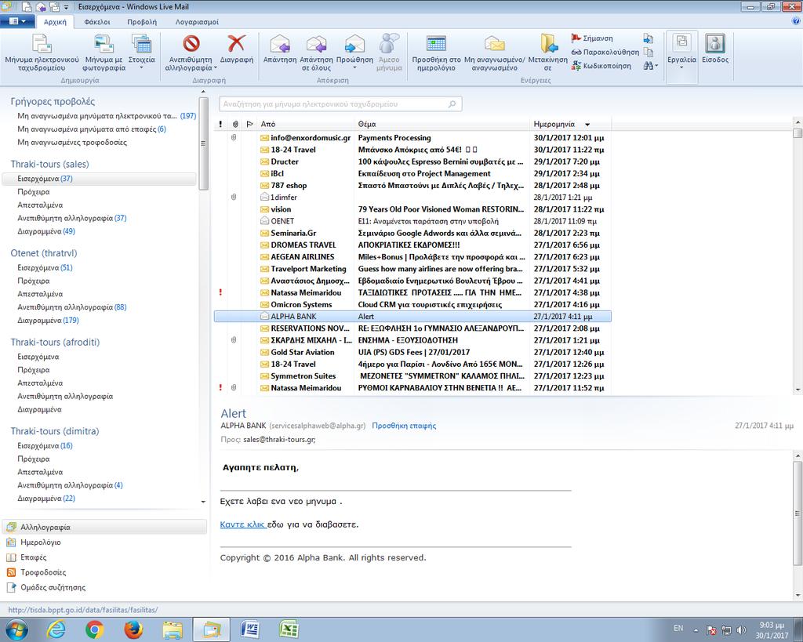Select the AEGEAN AIRLINES message

coord(412,257)
